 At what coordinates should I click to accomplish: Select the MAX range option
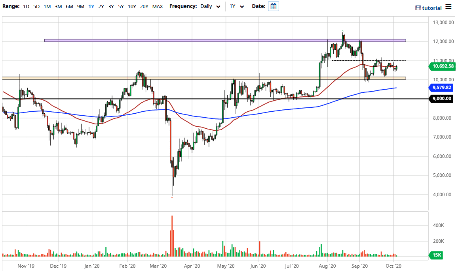click(157, 6)
